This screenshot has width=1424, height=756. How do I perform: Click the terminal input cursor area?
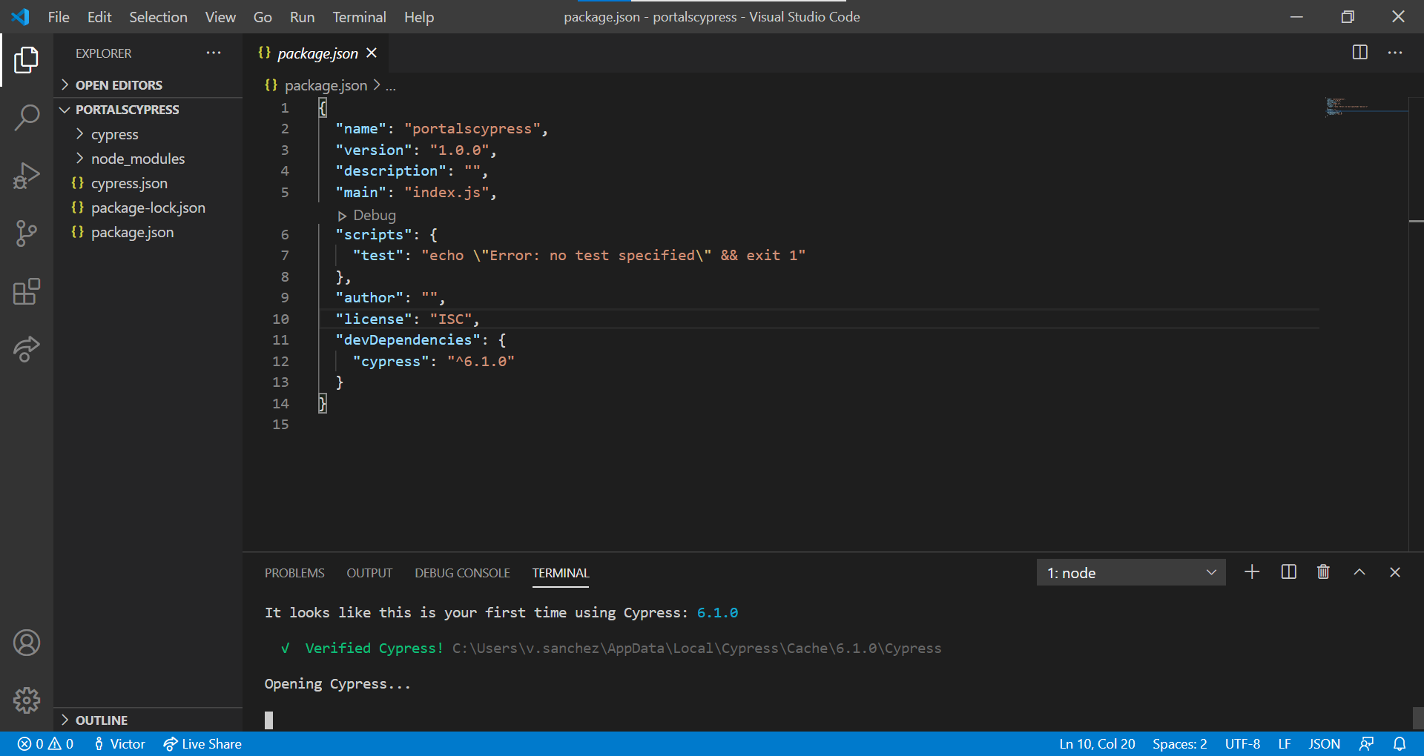point(268,720)
